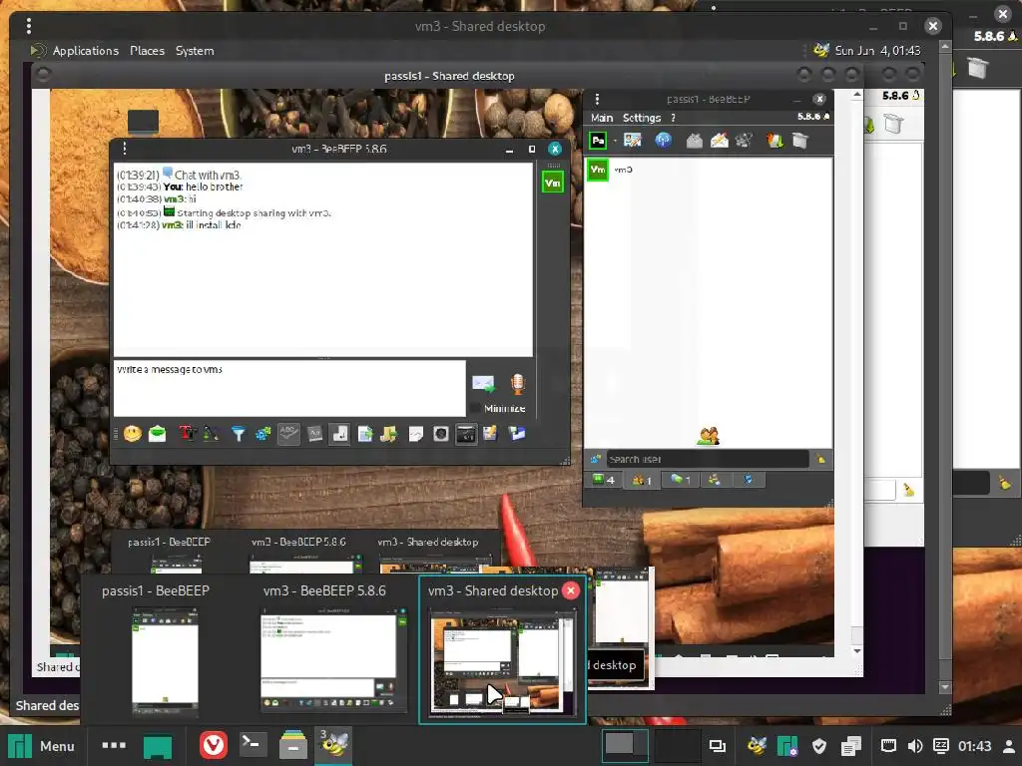Click the blue funnel filter icon
This screenshot has height=766, width=1022.
click(x=239, y=434)
